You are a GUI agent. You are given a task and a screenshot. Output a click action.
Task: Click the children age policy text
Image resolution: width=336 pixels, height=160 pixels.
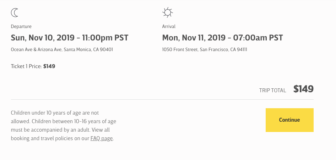click(64, 126)
